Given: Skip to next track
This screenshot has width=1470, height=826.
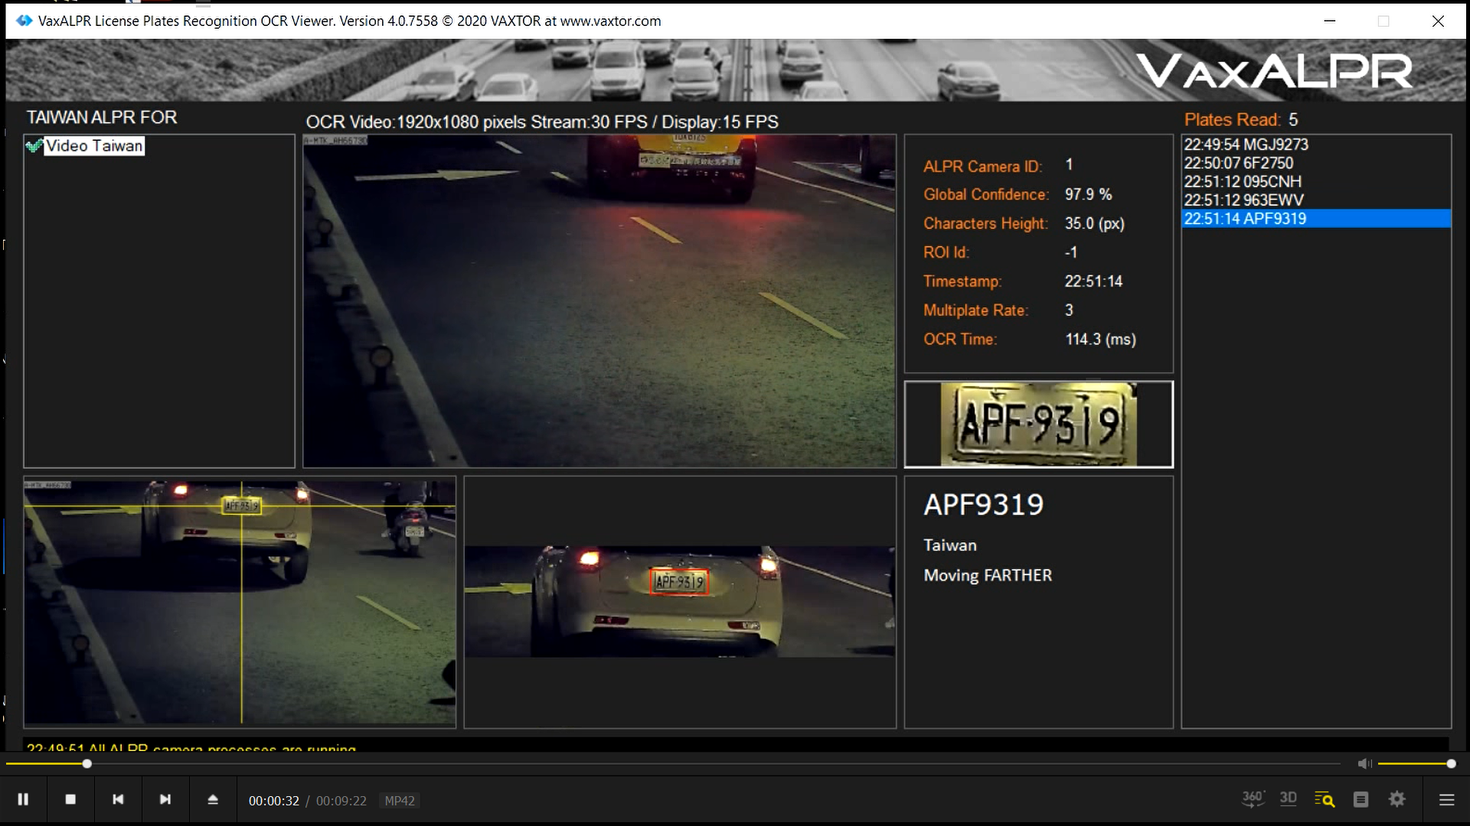Looking at the screenshot, I should pyautogui.click(x=165, y=799).
